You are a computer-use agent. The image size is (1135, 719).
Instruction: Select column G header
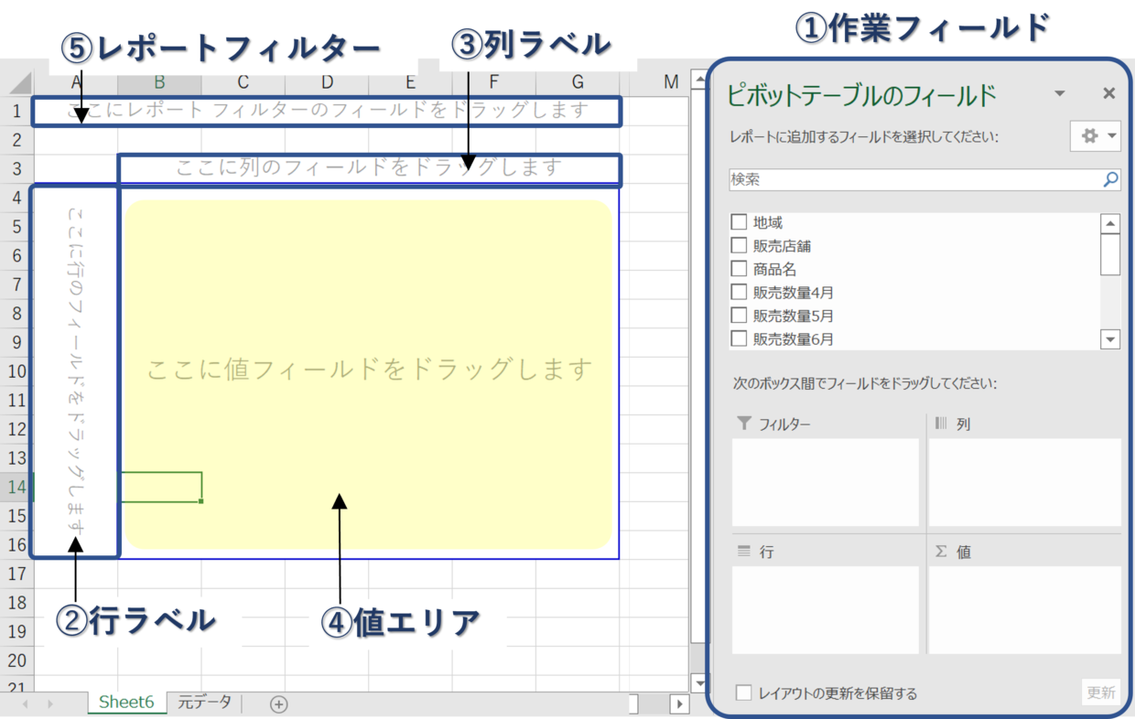coord(578,82)
